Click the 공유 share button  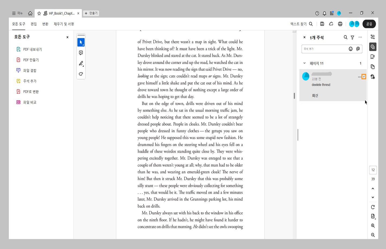[369, 24]
